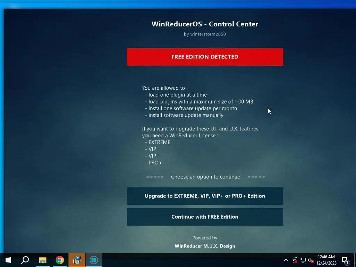Click 'maximum size of 1.00 MB' line

(x=199, y=102)
